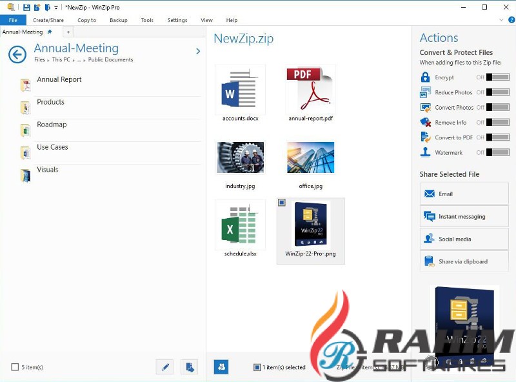Open the File menu
The height and width of the screenshot is (382, 516).
click(x=13, y=20)
